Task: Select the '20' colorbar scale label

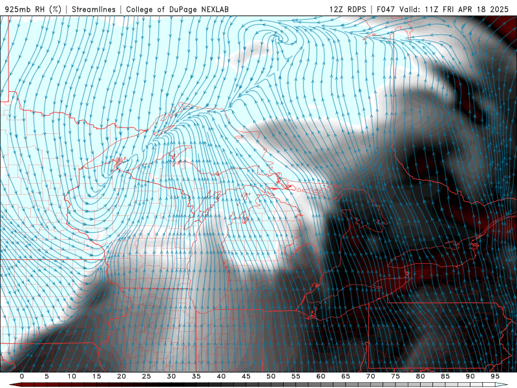Action: pyautogui.click(x=121, y=376)
